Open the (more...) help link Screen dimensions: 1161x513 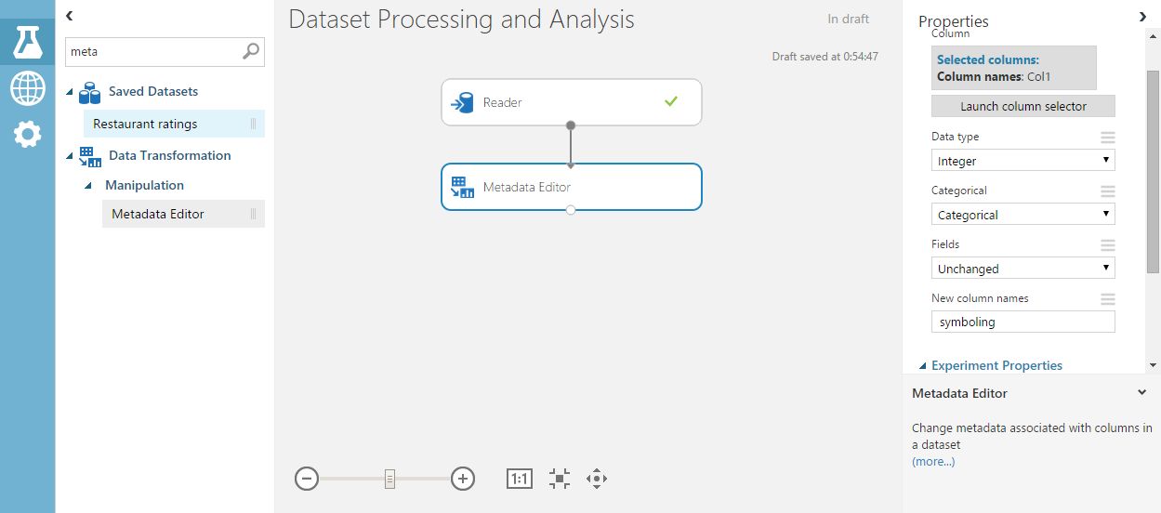(x=933, y=462)
